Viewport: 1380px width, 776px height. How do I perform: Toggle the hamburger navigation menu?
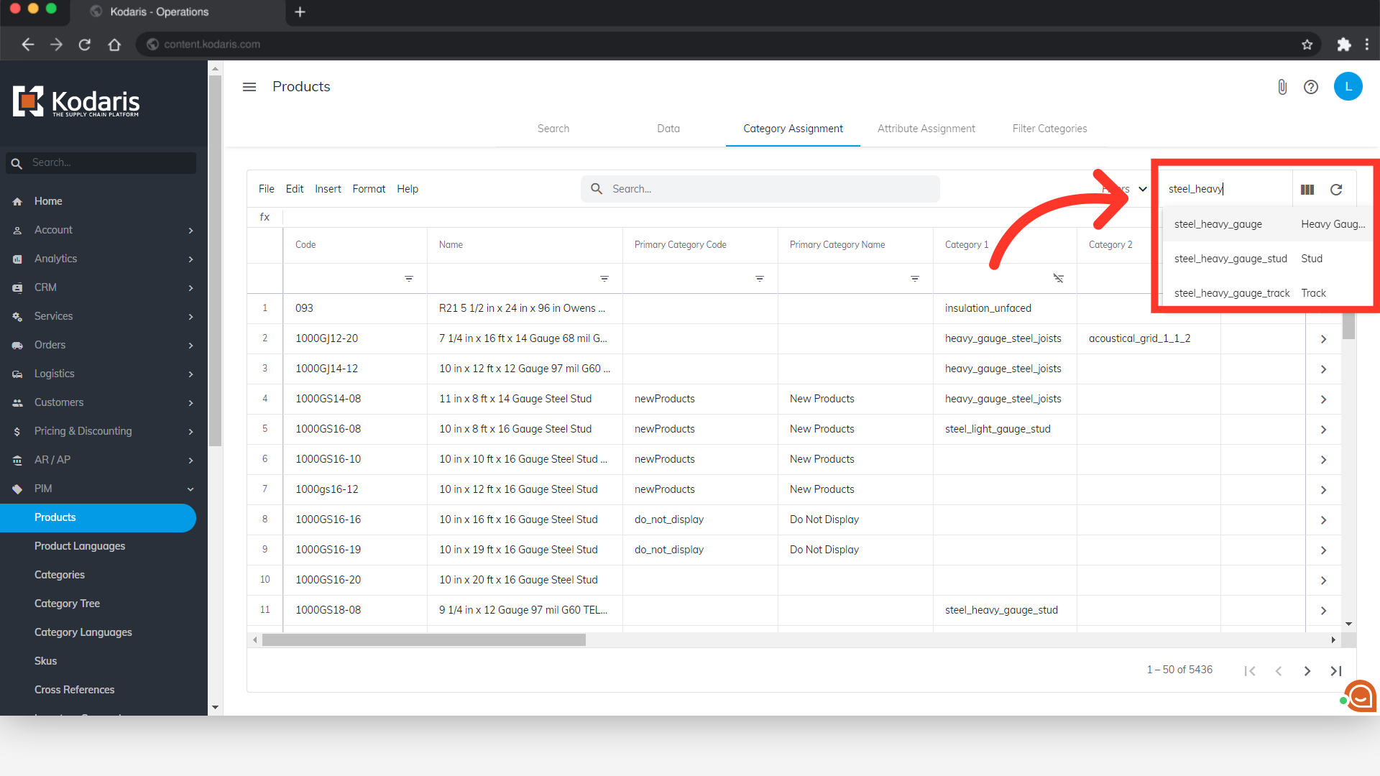249,87
